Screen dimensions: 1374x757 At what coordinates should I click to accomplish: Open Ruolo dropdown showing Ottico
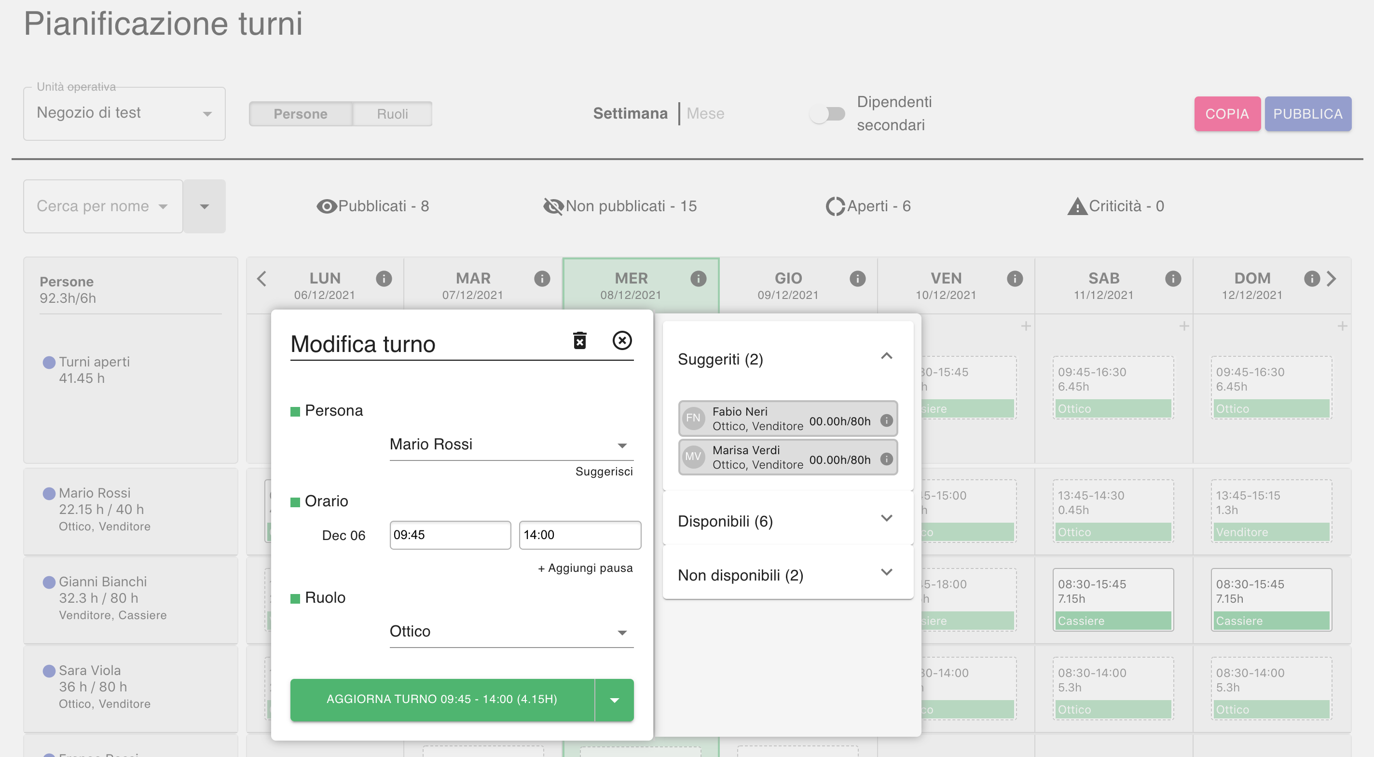pos(511,632)
